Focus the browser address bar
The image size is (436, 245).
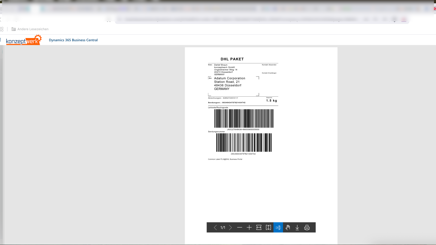[240, 19]
